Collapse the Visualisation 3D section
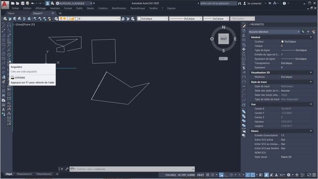The height and width of the screenshot is (179, 318). coord(311,73)
